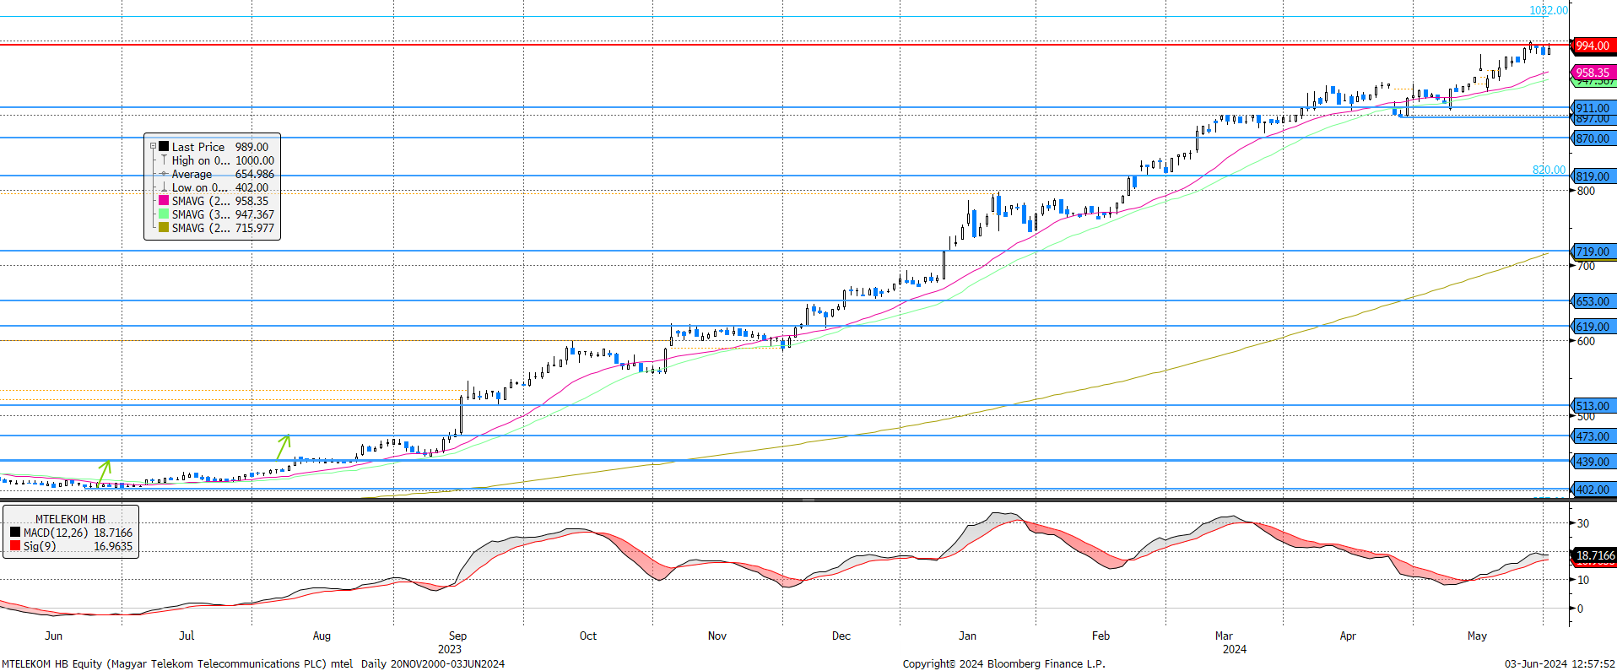Collapse the price legend tree
This screenshot has width=1617, height=671.
tap(153, 146)
